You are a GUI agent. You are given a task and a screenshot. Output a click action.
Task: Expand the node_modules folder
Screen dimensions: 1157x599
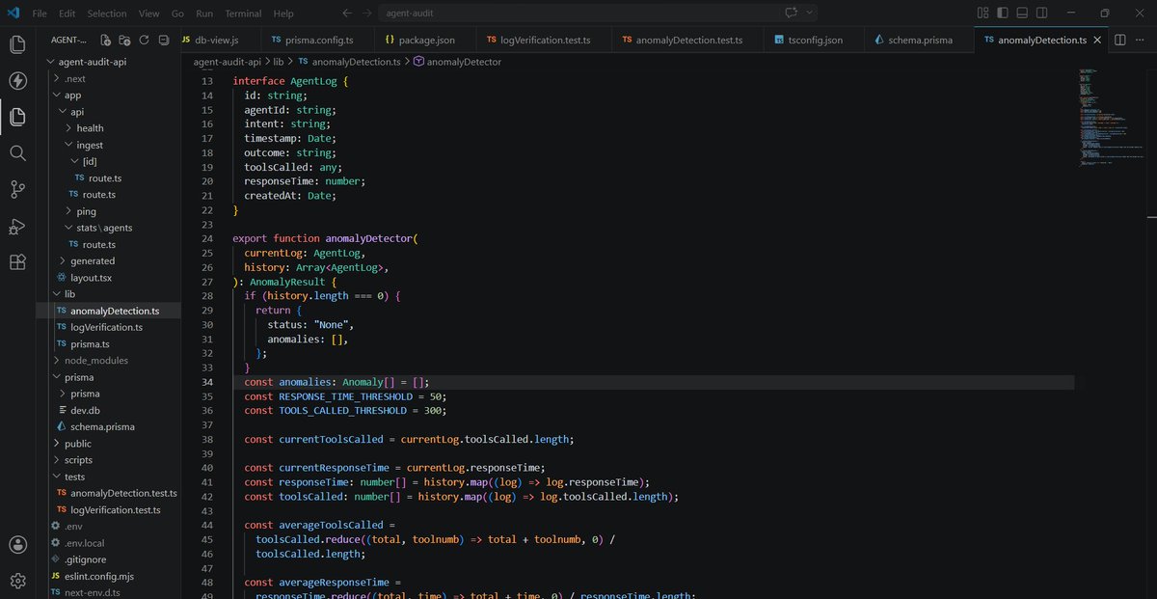tap(106, 361)
